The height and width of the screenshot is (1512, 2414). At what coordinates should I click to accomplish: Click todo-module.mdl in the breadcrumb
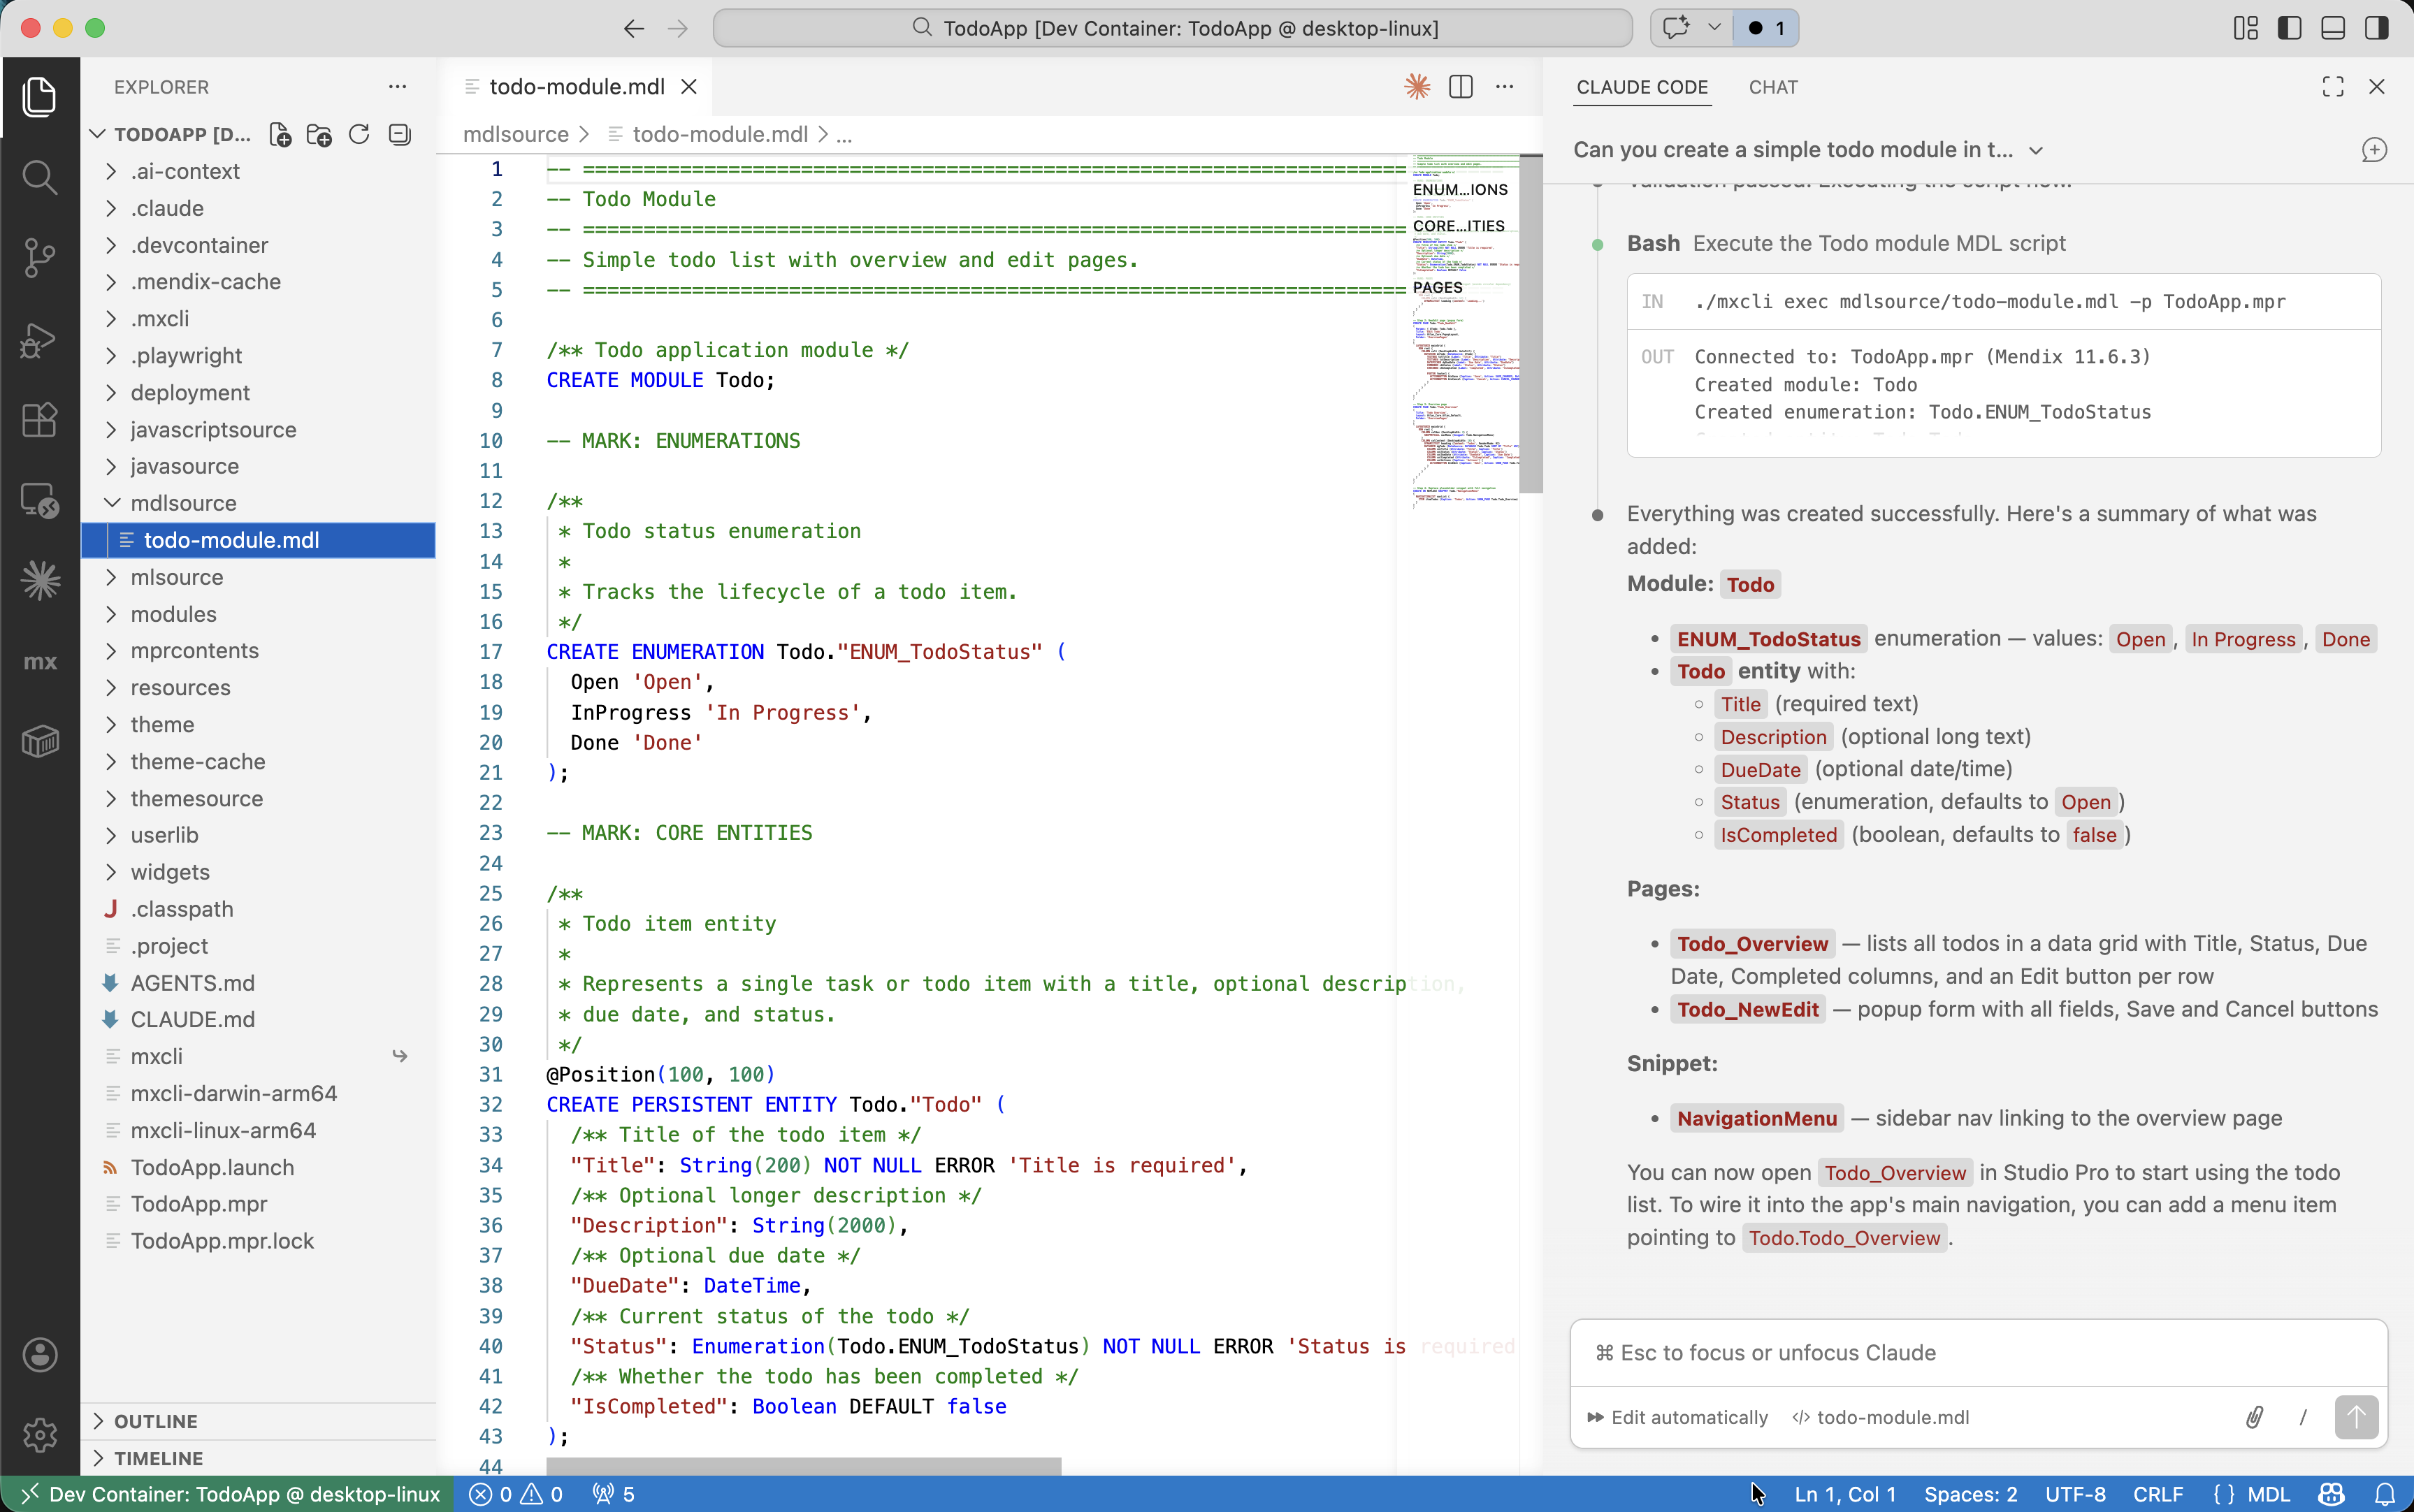pyautogui.click(x=720, y=134)
